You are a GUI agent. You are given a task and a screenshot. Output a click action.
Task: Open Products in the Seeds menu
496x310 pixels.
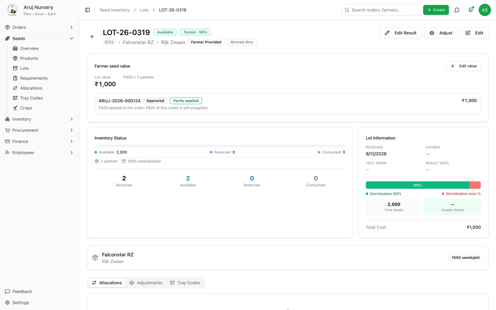tap(29, 58)
